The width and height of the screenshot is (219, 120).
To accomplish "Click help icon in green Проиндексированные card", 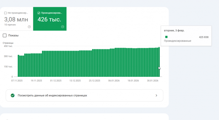I will coord(63,27).
